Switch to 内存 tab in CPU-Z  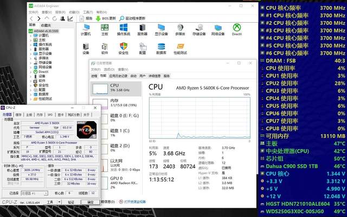(x=40, y=115)
